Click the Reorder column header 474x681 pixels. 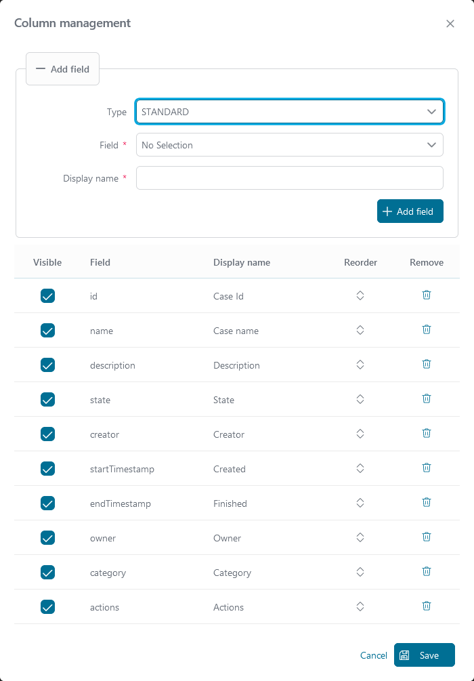point(361,262)
